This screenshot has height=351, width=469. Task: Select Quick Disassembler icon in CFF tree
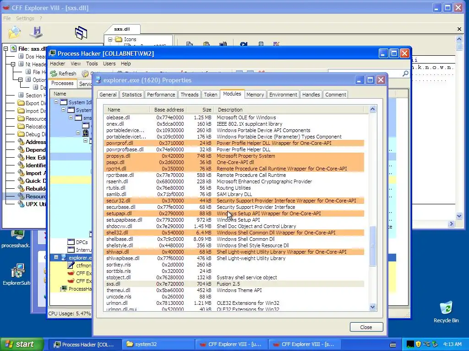point(21,181)
